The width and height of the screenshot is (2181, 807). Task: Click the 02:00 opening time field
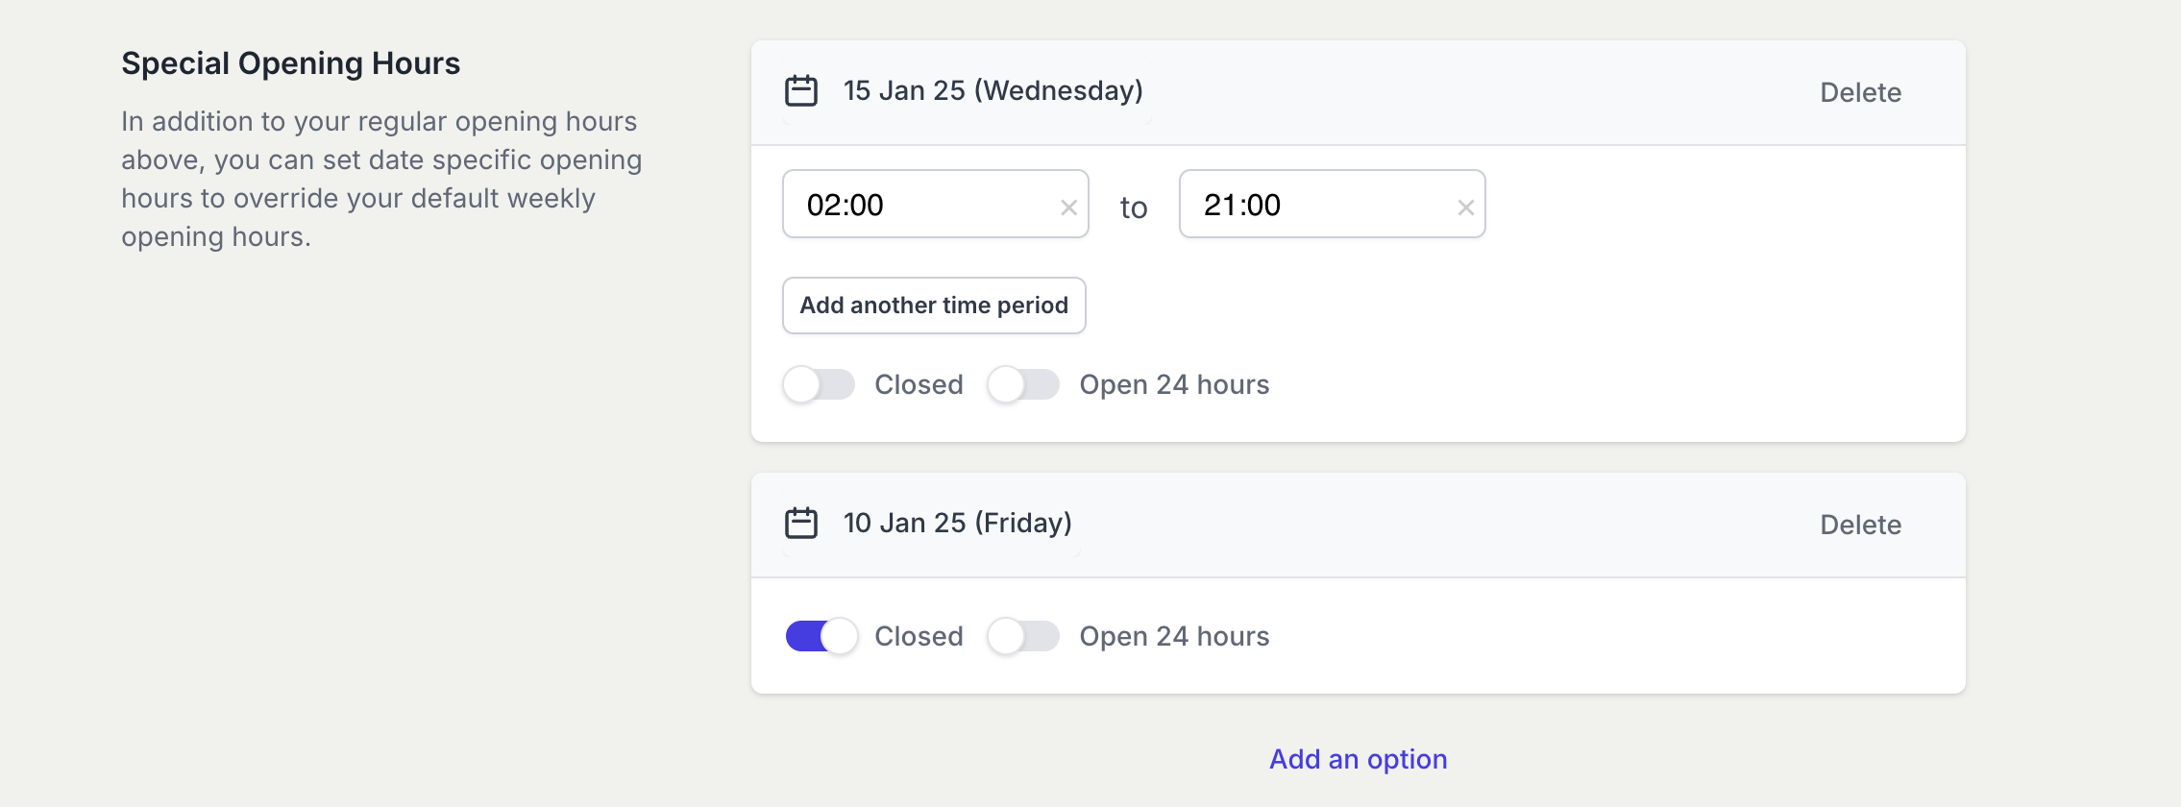coord(922,205)
